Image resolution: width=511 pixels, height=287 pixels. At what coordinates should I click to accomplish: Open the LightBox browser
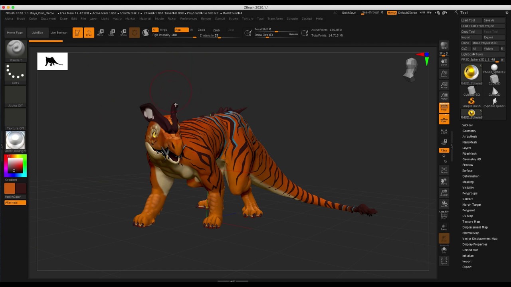(37, 33)
